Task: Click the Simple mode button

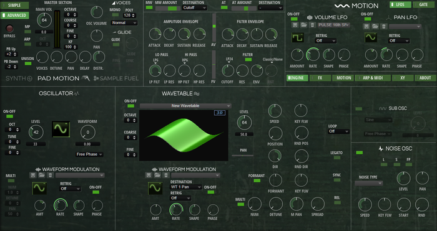Action: 14,5
